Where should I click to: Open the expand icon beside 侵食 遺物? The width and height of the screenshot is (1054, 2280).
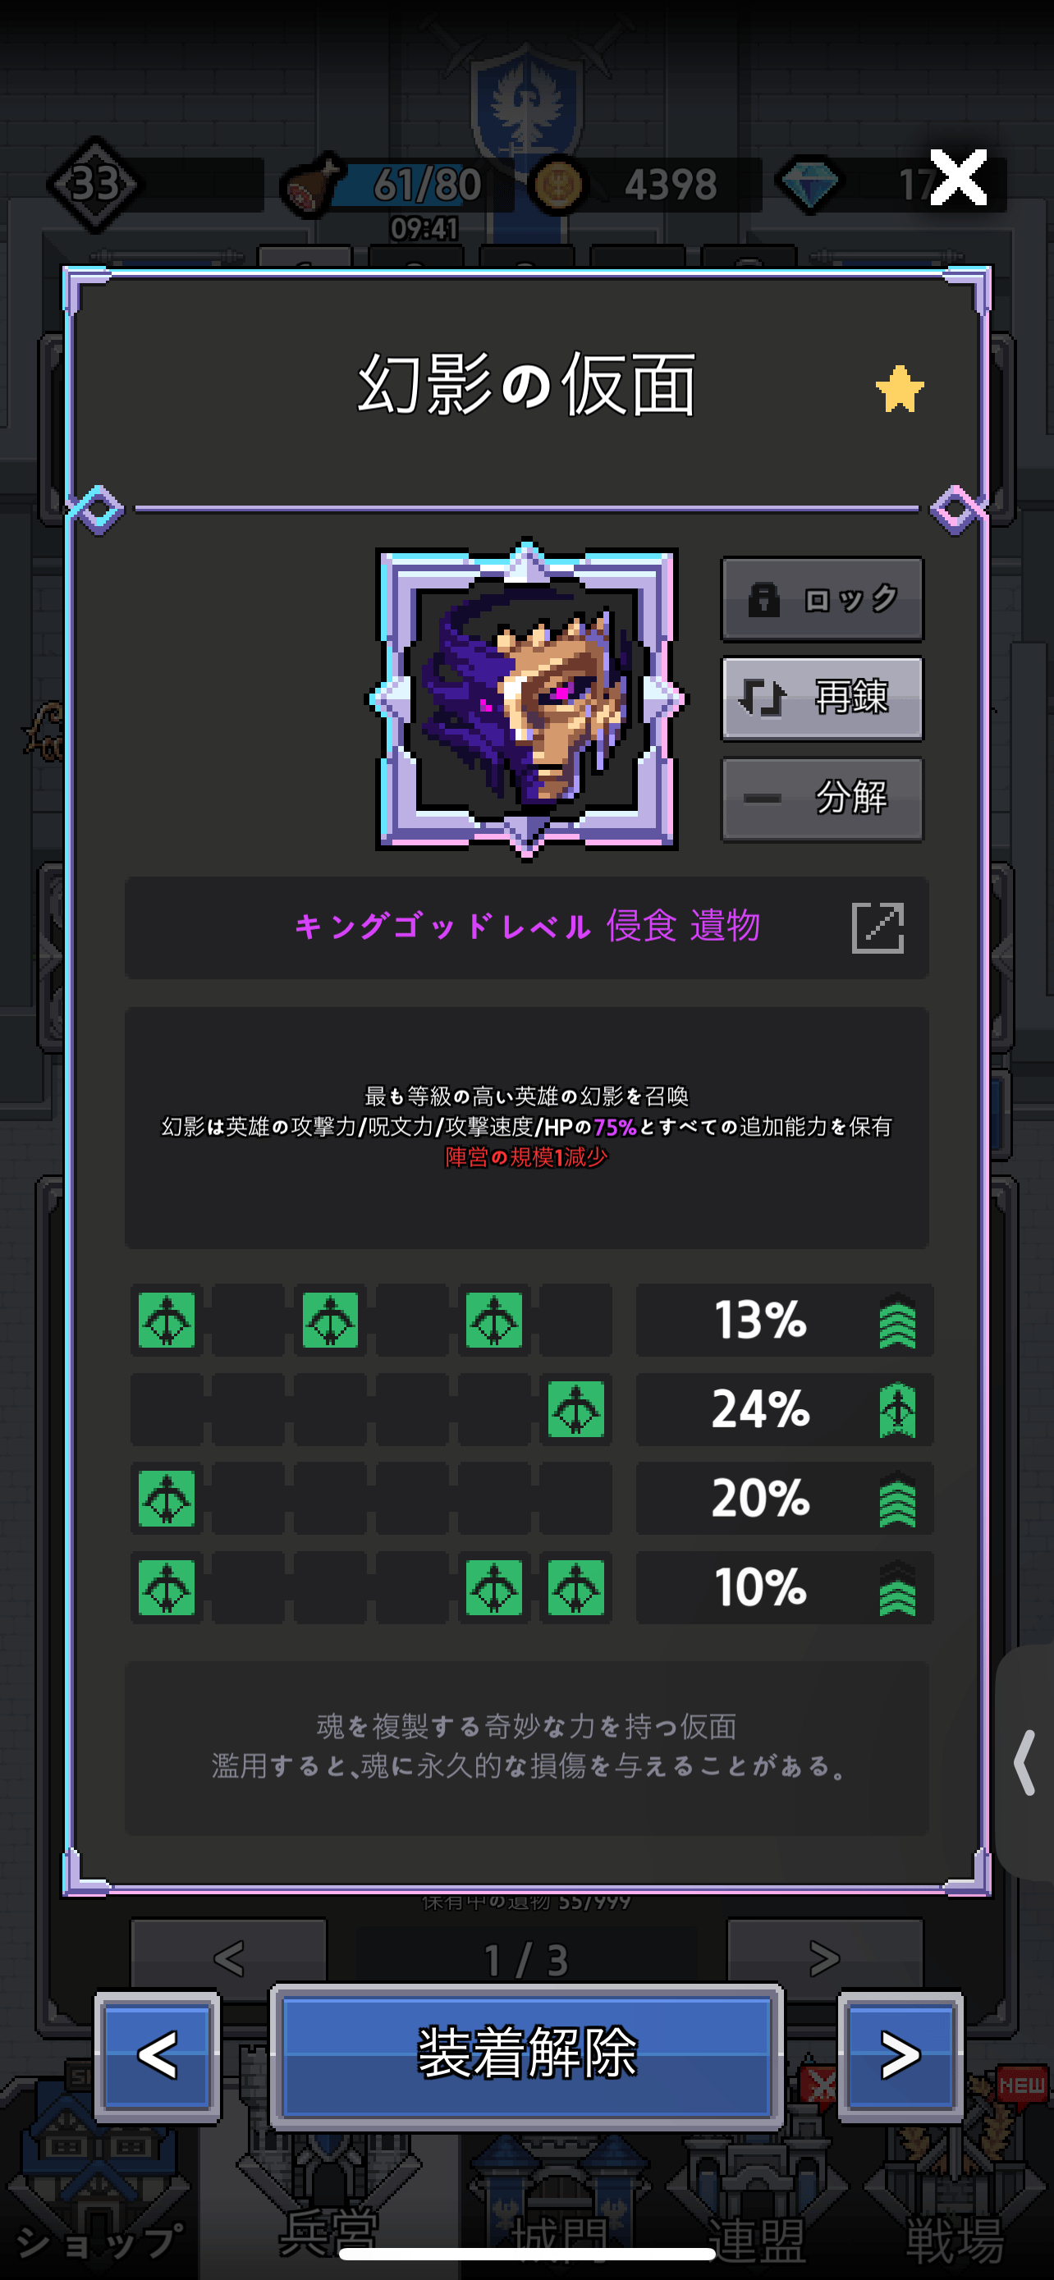tap(877, 927)
